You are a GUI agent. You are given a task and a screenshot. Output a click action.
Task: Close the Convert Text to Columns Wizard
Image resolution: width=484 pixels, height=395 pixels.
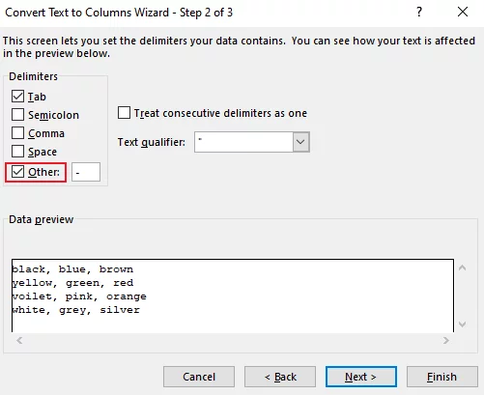click(x=463, y=12)
